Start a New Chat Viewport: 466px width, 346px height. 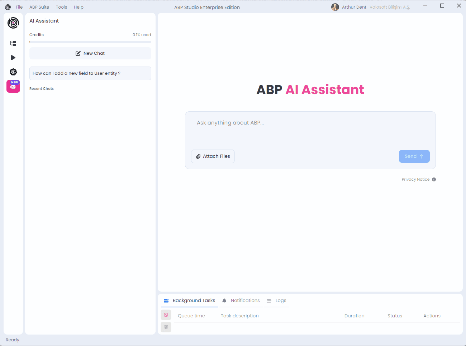(x=90, y=53)
